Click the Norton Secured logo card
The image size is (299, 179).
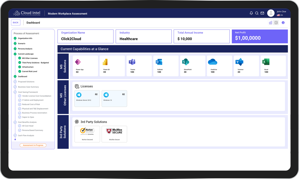coord(87,134)
